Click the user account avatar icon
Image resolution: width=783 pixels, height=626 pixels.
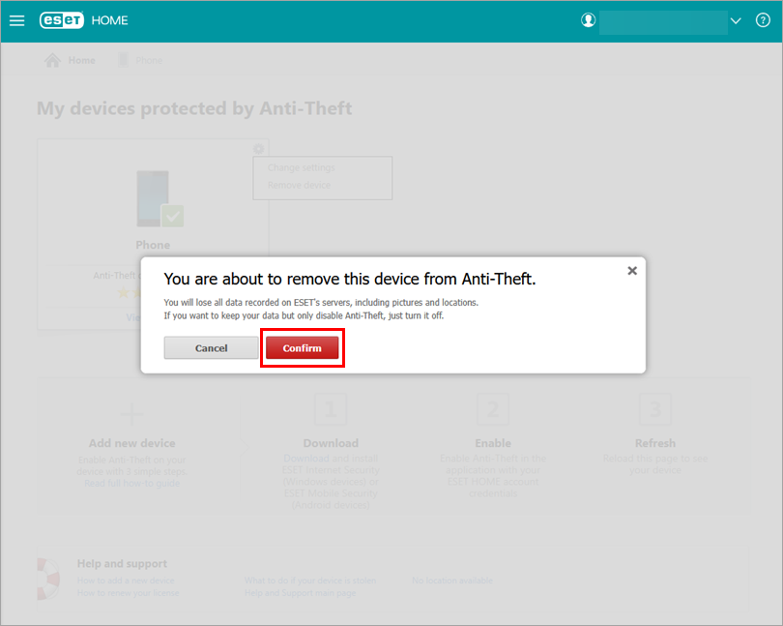tap(588, 20)
